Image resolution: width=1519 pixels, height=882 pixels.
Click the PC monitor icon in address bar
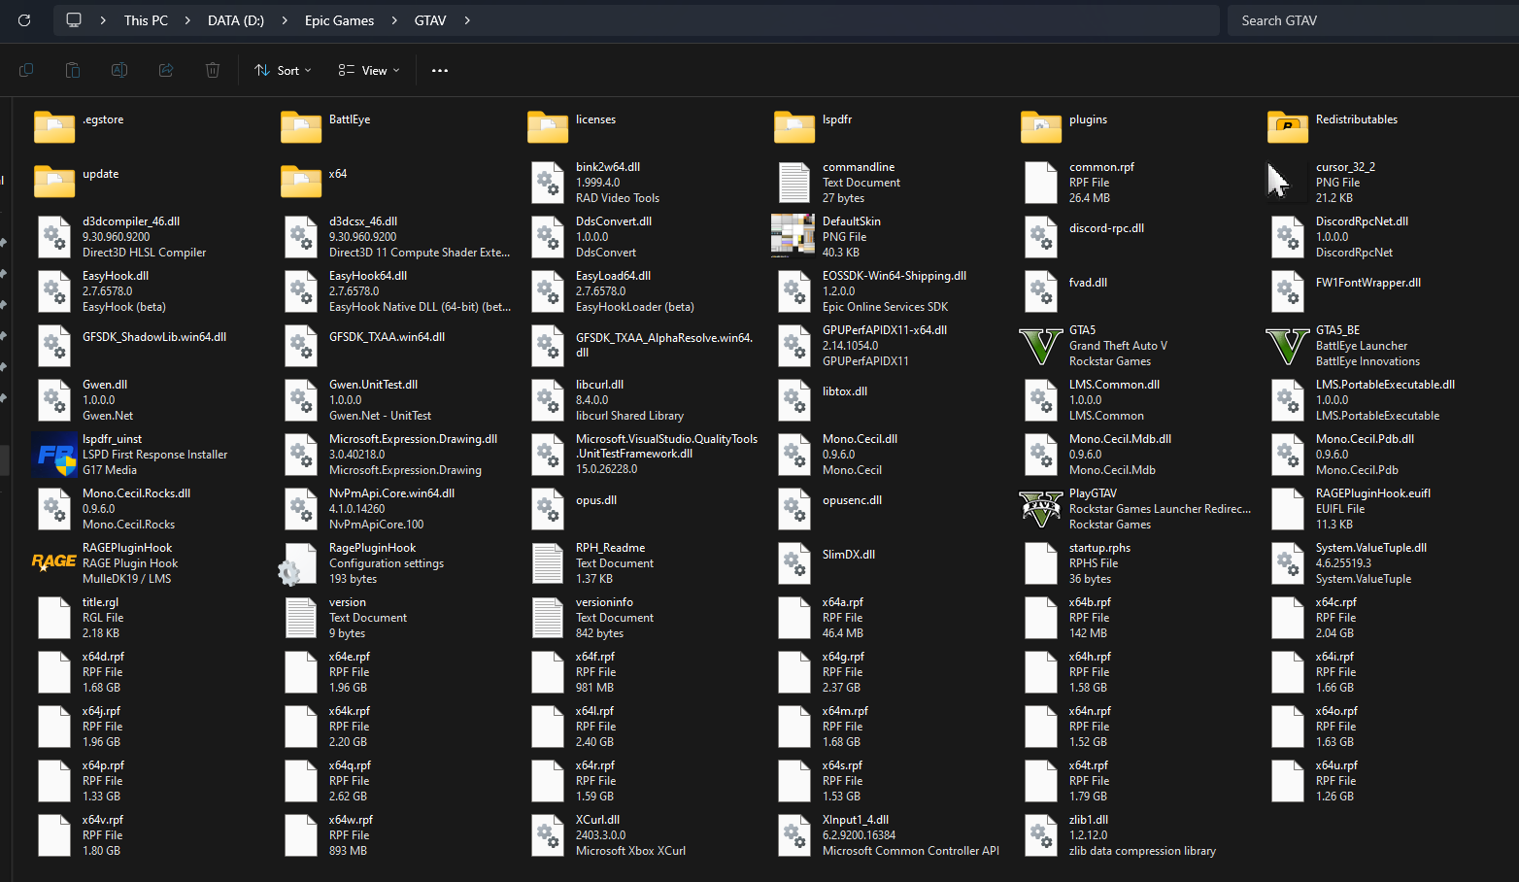tap(74, 20)
